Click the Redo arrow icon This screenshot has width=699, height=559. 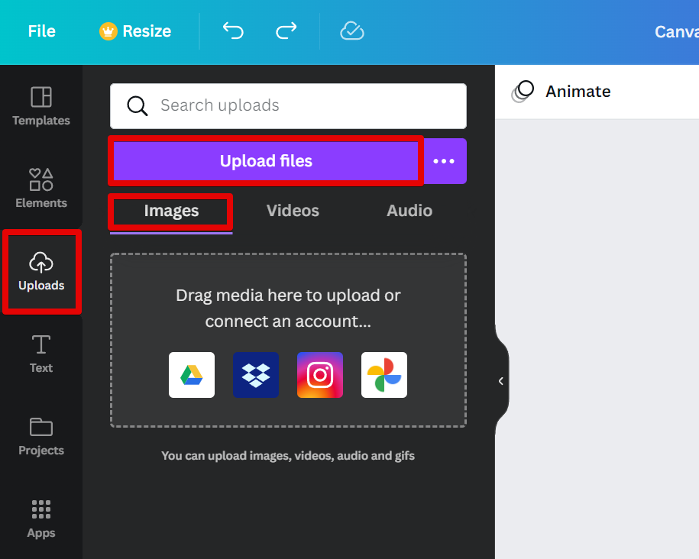pyautogui.click(x=286, y=31)
